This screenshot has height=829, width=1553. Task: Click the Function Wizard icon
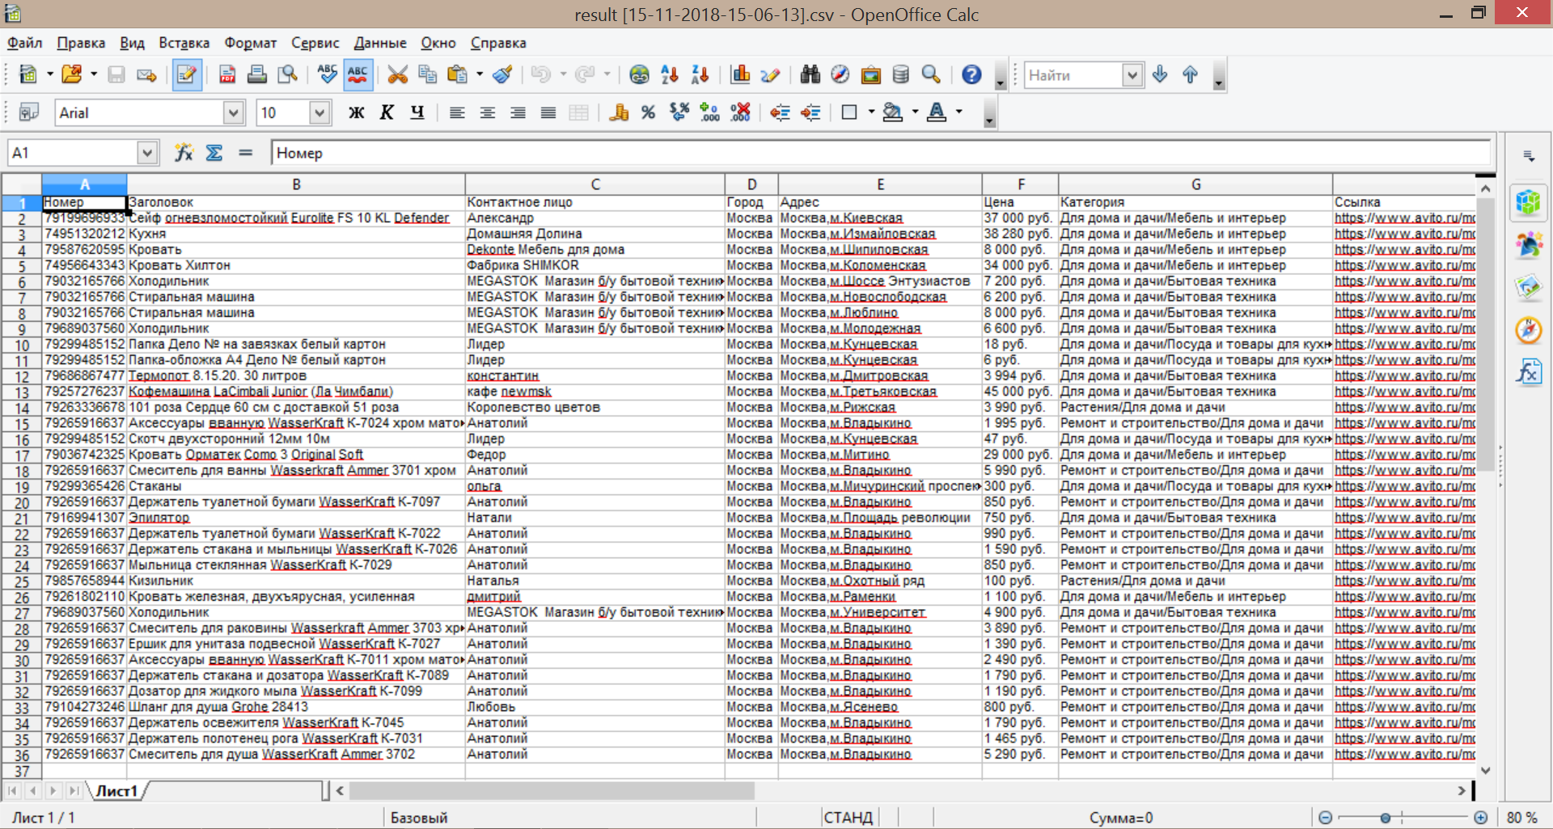tap(184, 153)
